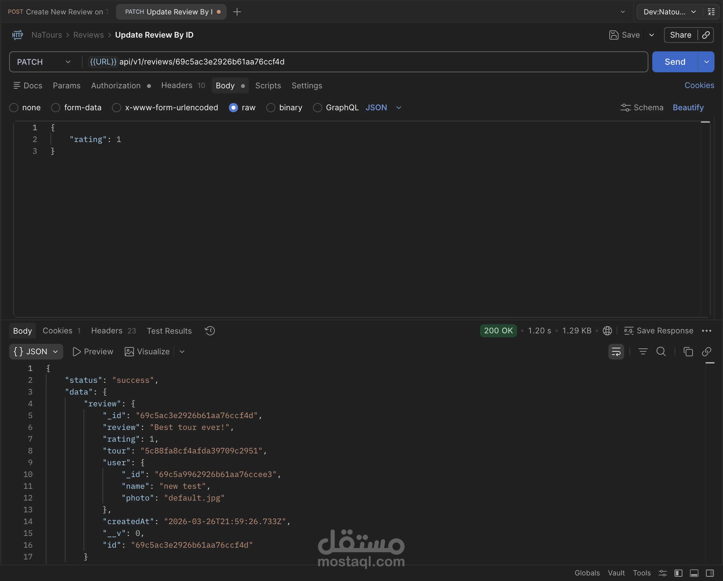Switch to the Scripts request tab
This screenshot has height=581, width=723.
coord(268,85)
